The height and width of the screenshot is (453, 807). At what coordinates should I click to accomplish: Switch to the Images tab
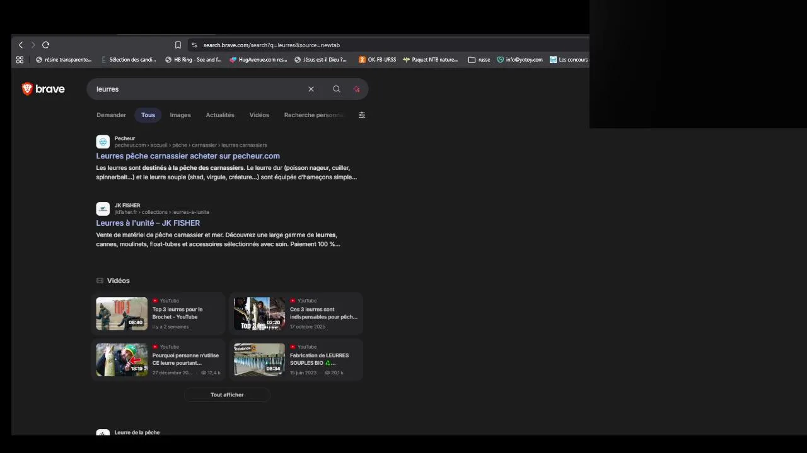click(180, 115)
